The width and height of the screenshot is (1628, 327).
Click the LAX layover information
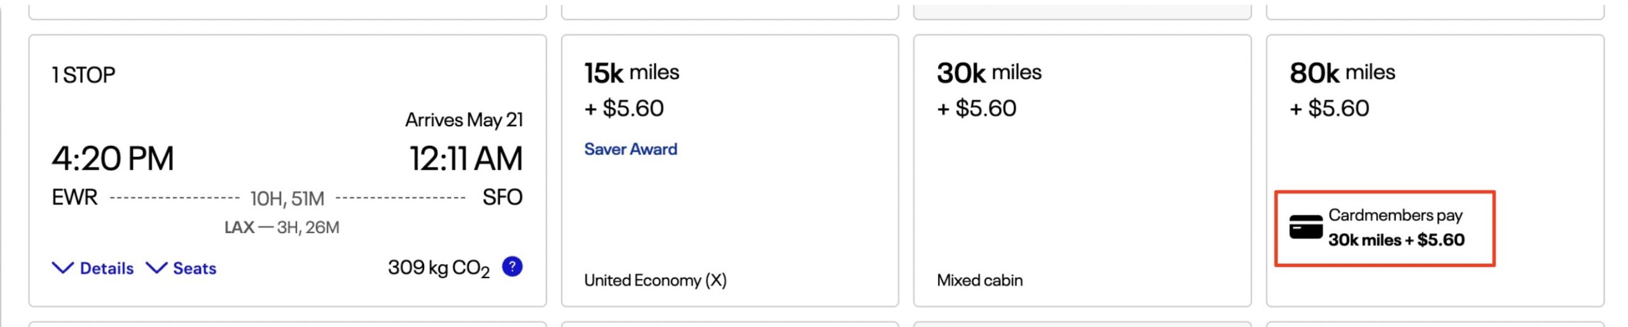coord(282,227)
